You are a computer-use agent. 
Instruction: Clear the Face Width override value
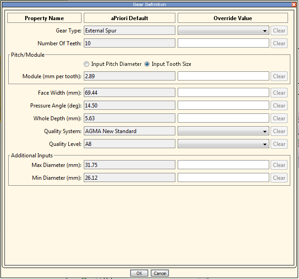coord(279,93)
